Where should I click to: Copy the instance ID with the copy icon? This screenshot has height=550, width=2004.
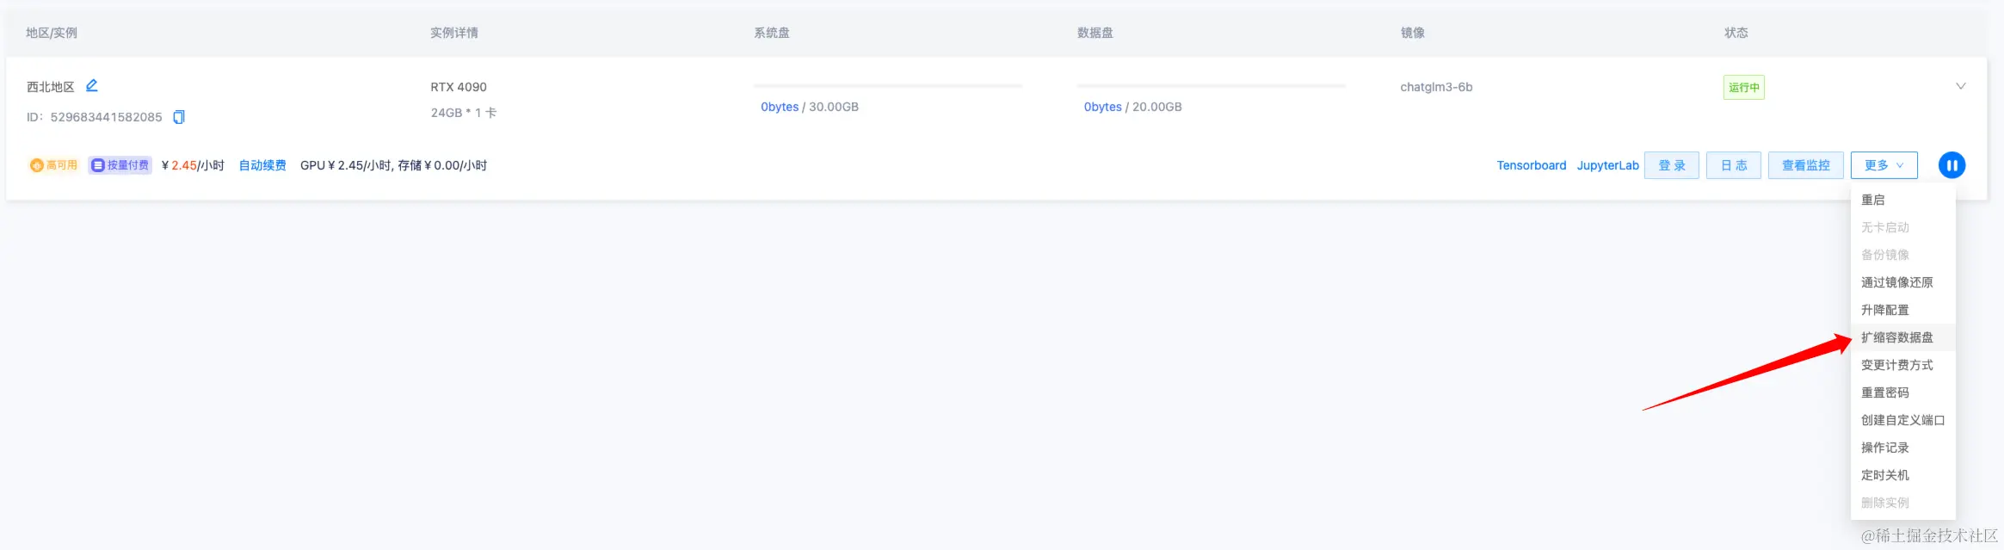point(179,117)
